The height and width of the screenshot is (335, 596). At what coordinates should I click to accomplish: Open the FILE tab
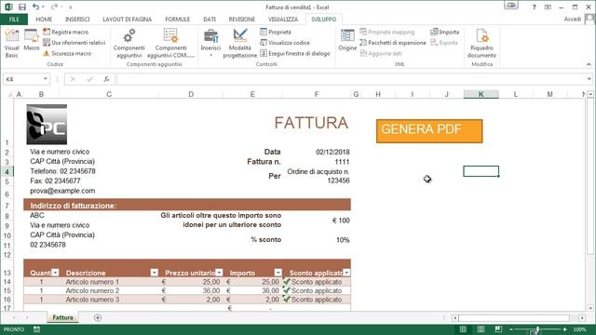click(x=14, y=19)
